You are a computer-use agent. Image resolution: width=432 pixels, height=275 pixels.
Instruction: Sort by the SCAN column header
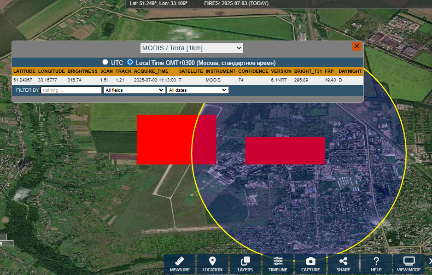106,71
